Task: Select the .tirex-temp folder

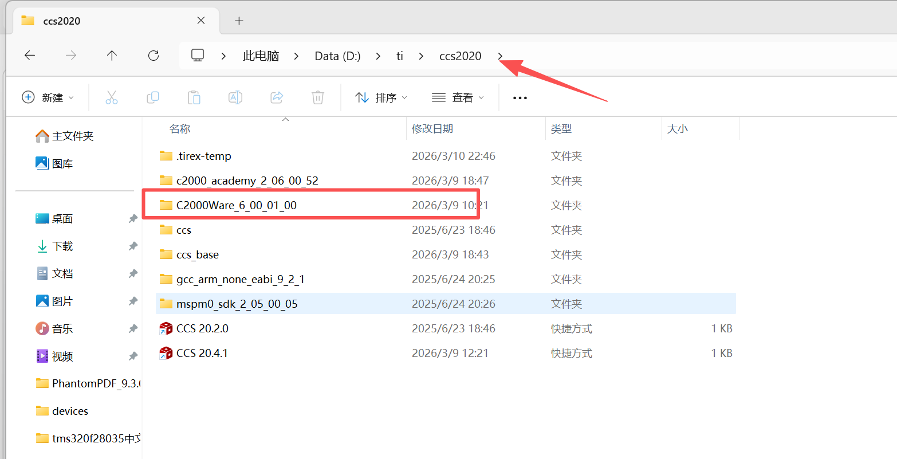Action: click(446, 156)
